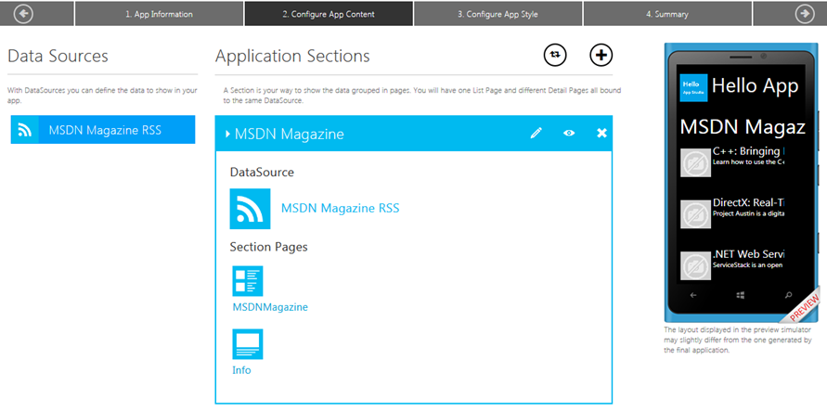Open the Info page link
The image size is (827, 411).
(241, 370)
